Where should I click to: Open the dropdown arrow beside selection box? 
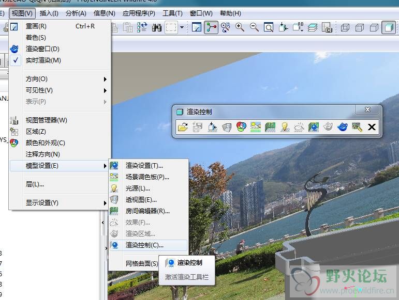pyautogui.click(x=182, y=27)
